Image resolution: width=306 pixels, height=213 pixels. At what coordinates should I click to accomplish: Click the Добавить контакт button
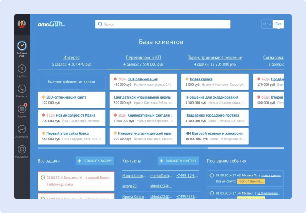coord(178,161)
